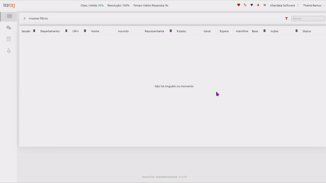Open the chat conversations sidebar icon

pyautogui.click(x=9, y=28)
